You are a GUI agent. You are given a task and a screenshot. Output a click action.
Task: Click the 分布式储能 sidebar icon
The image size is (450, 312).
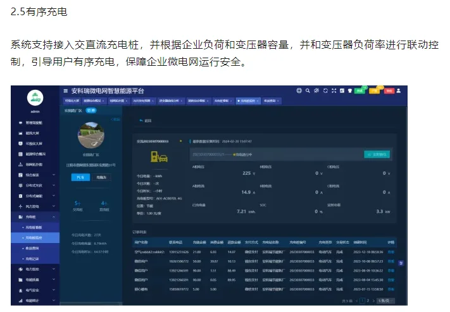tap(20, 196)
